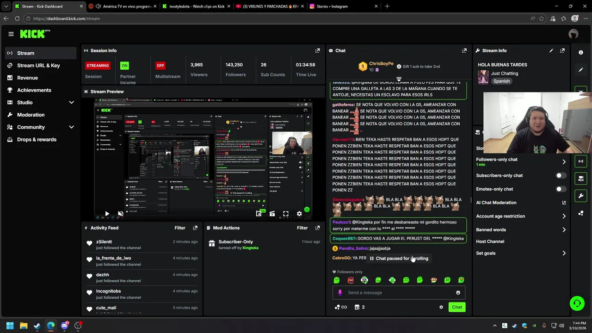592x333 pixels.
Task: Open the Mod Actions Filter
Action: click(x=302, y=228)
